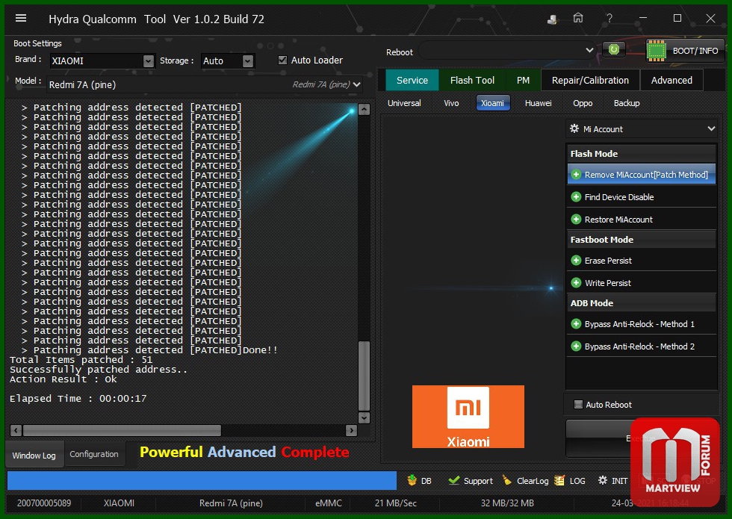Click the LOG icon in bottom toolbar

(x=559, y=480)
